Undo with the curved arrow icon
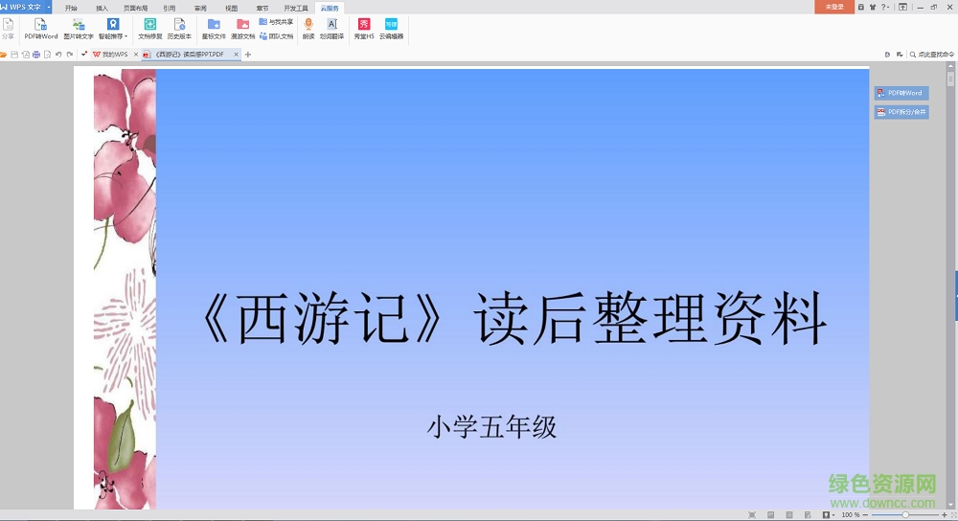958x521 pixels. pos(58,55)
